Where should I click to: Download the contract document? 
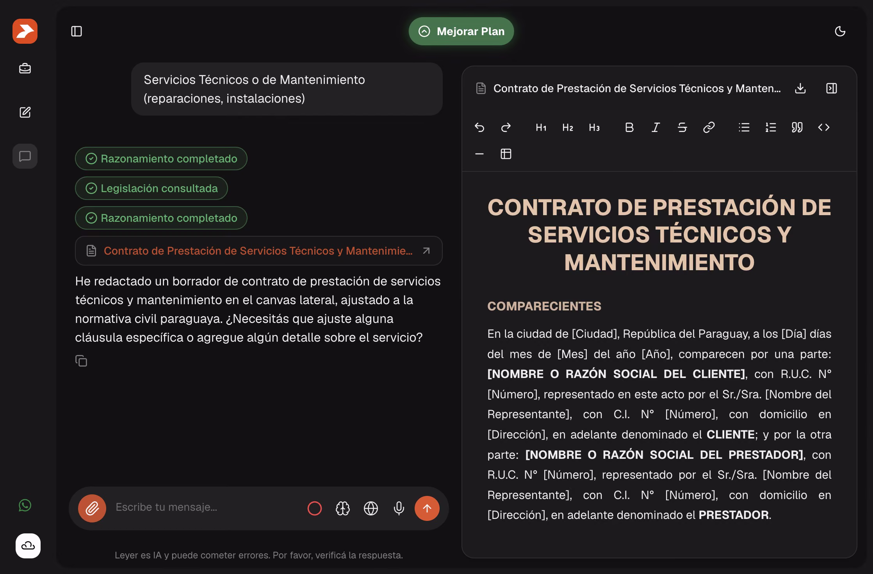click(x=800, y=88)
